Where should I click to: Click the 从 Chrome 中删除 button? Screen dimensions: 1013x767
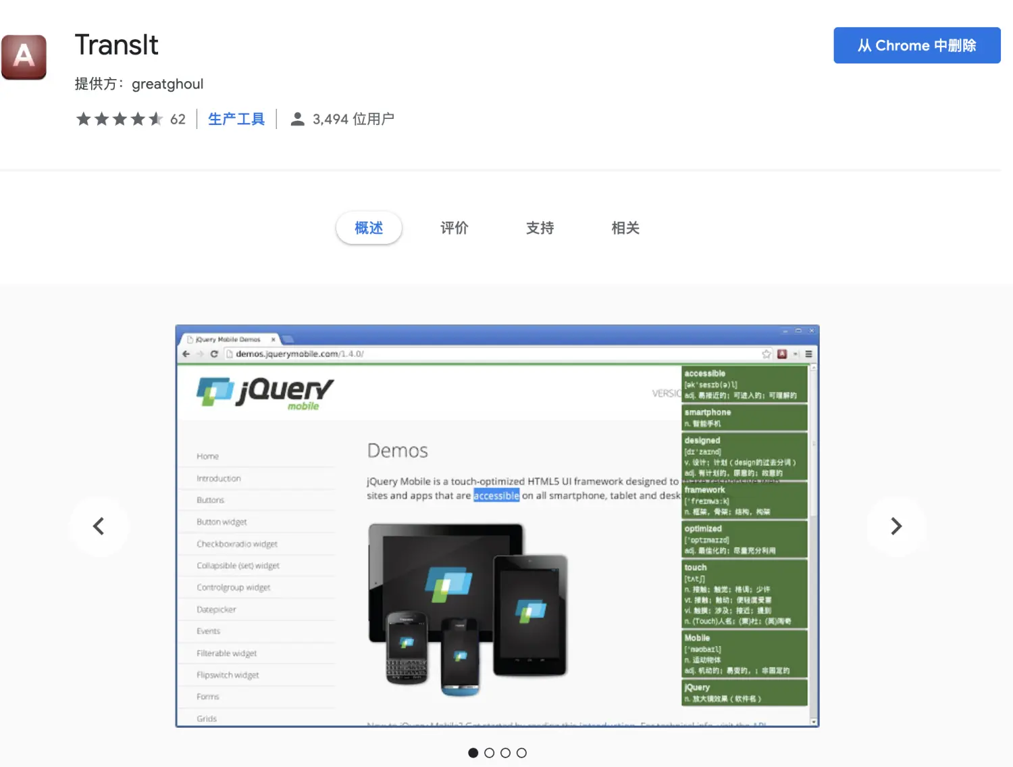click(917, 45)
